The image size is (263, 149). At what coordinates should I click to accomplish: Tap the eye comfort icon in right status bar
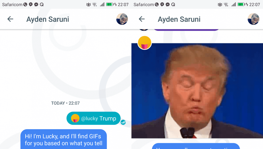220,5
